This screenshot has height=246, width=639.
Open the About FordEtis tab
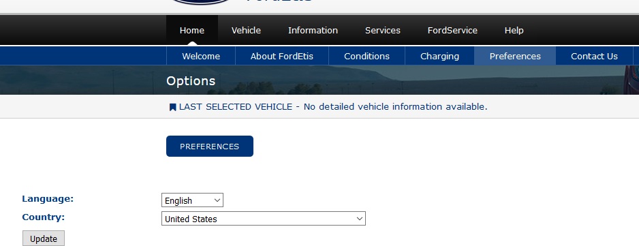282,57
